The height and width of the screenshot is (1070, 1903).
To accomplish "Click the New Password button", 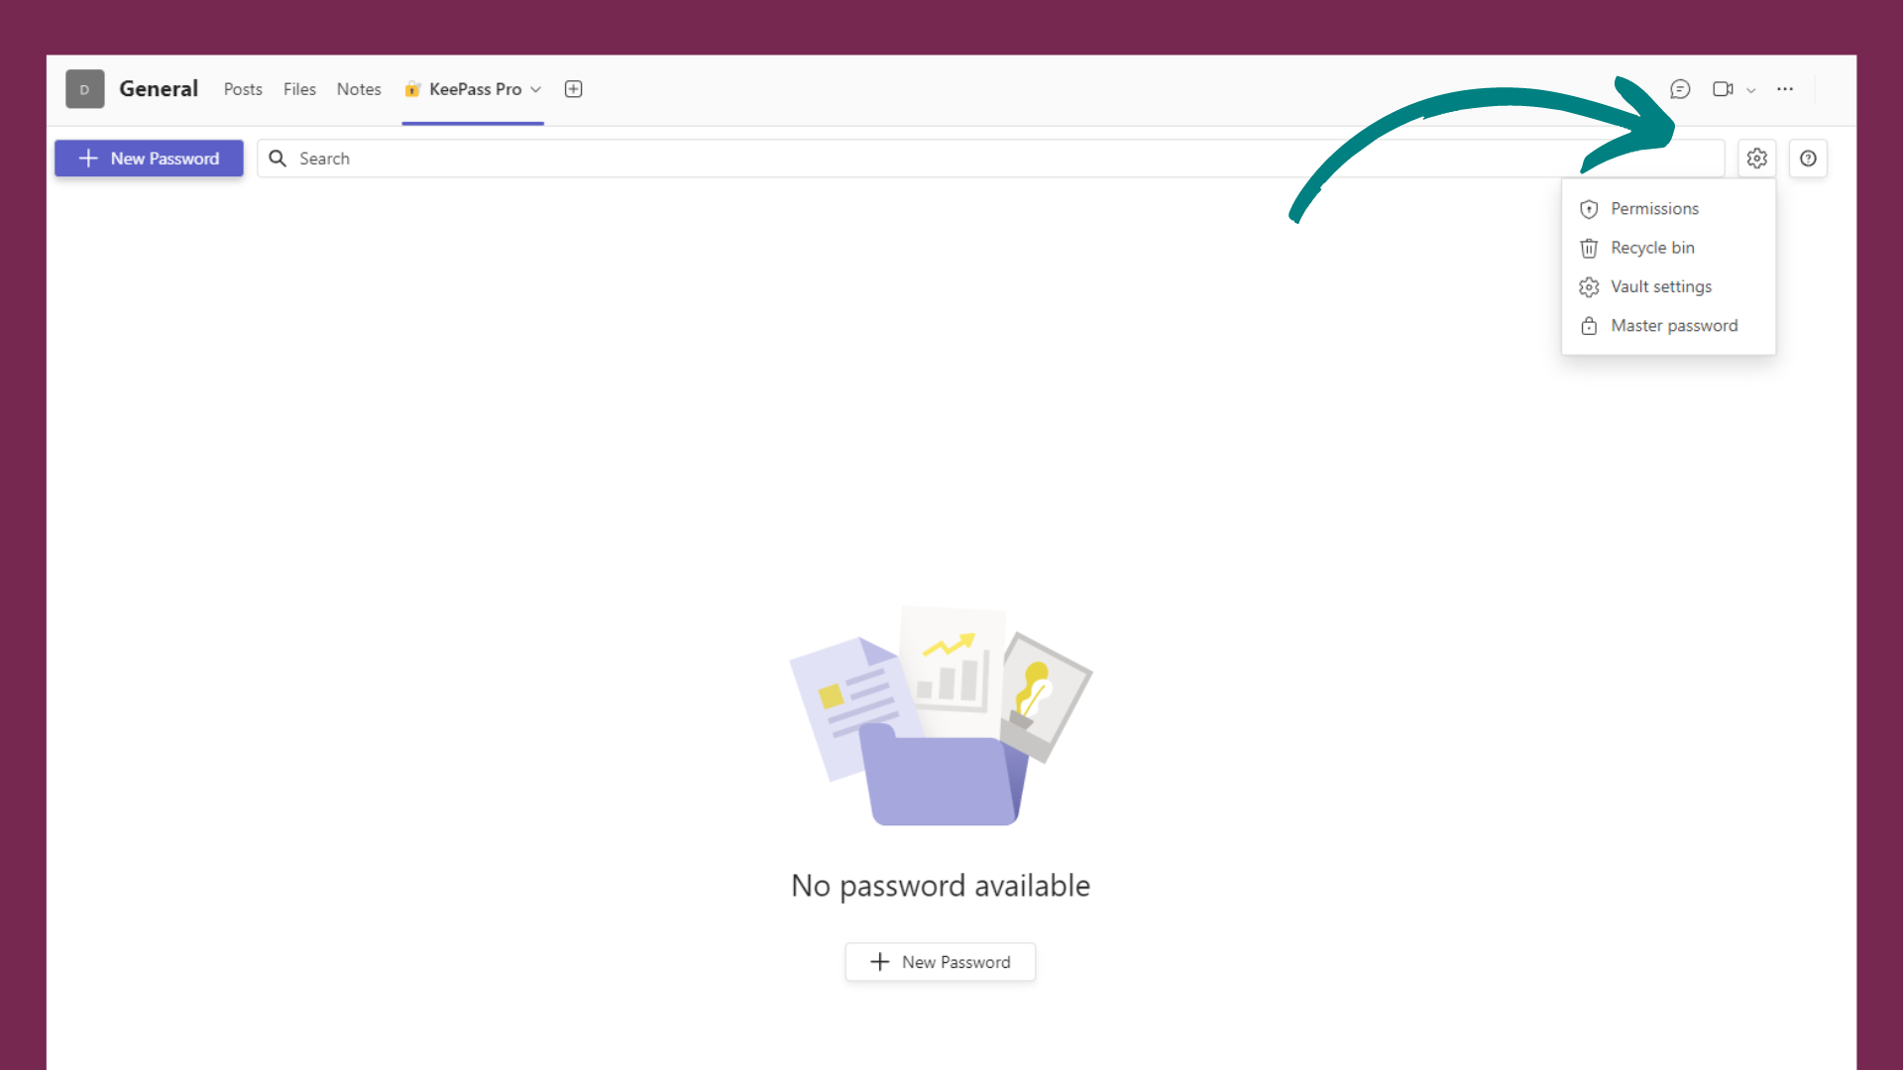I will coord(149,159).
